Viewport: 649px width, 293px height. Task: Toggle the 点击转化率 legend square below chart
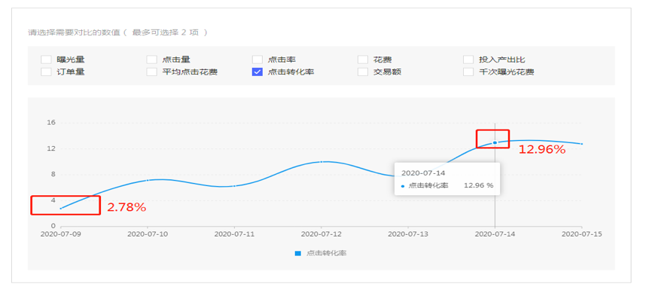(297, 253)
